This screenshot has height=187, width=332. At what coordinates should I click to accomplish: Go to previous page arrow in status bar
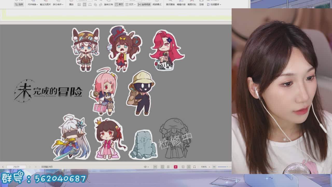[3, 167]
